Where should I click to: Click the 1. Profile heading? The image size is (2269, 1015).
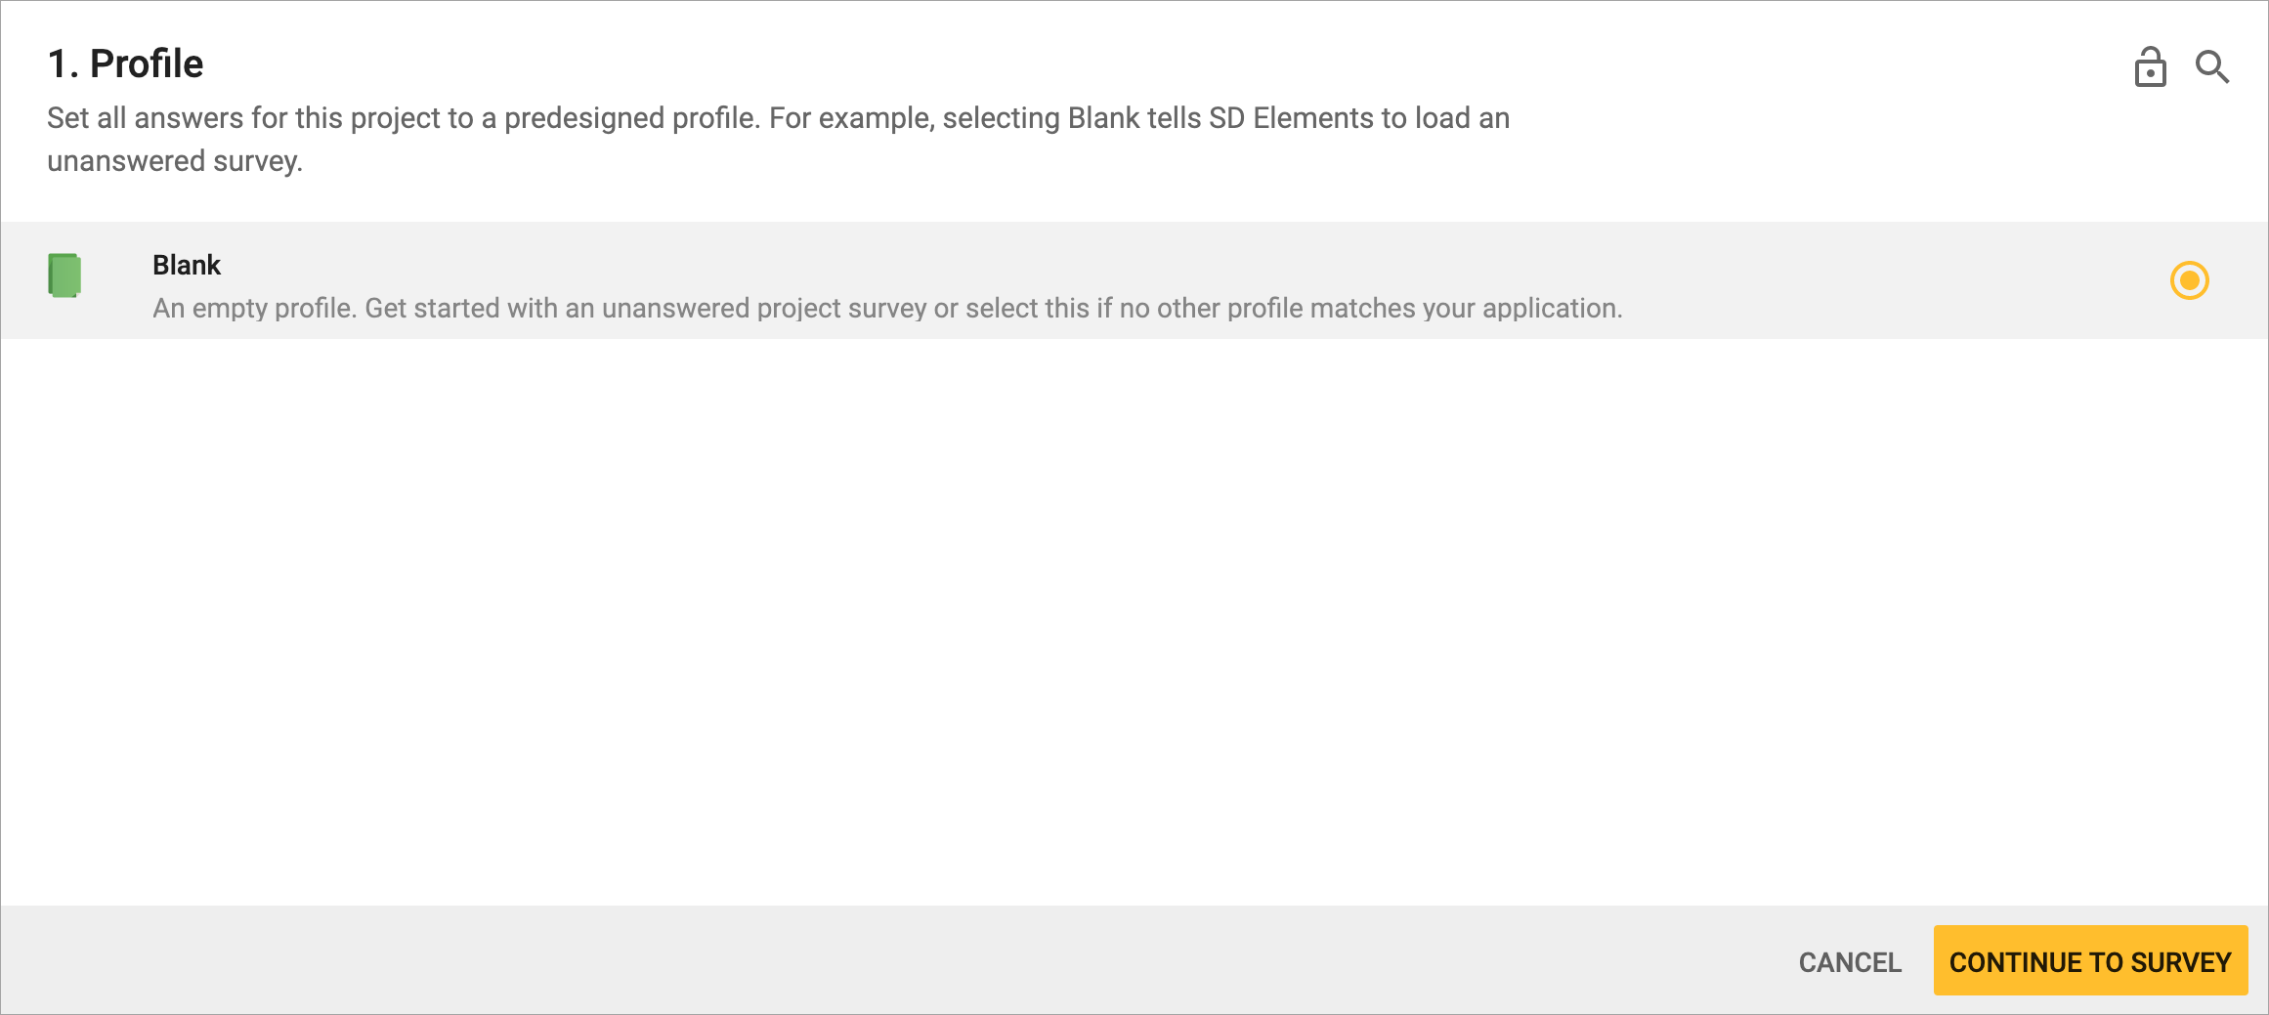click(125, 63)
